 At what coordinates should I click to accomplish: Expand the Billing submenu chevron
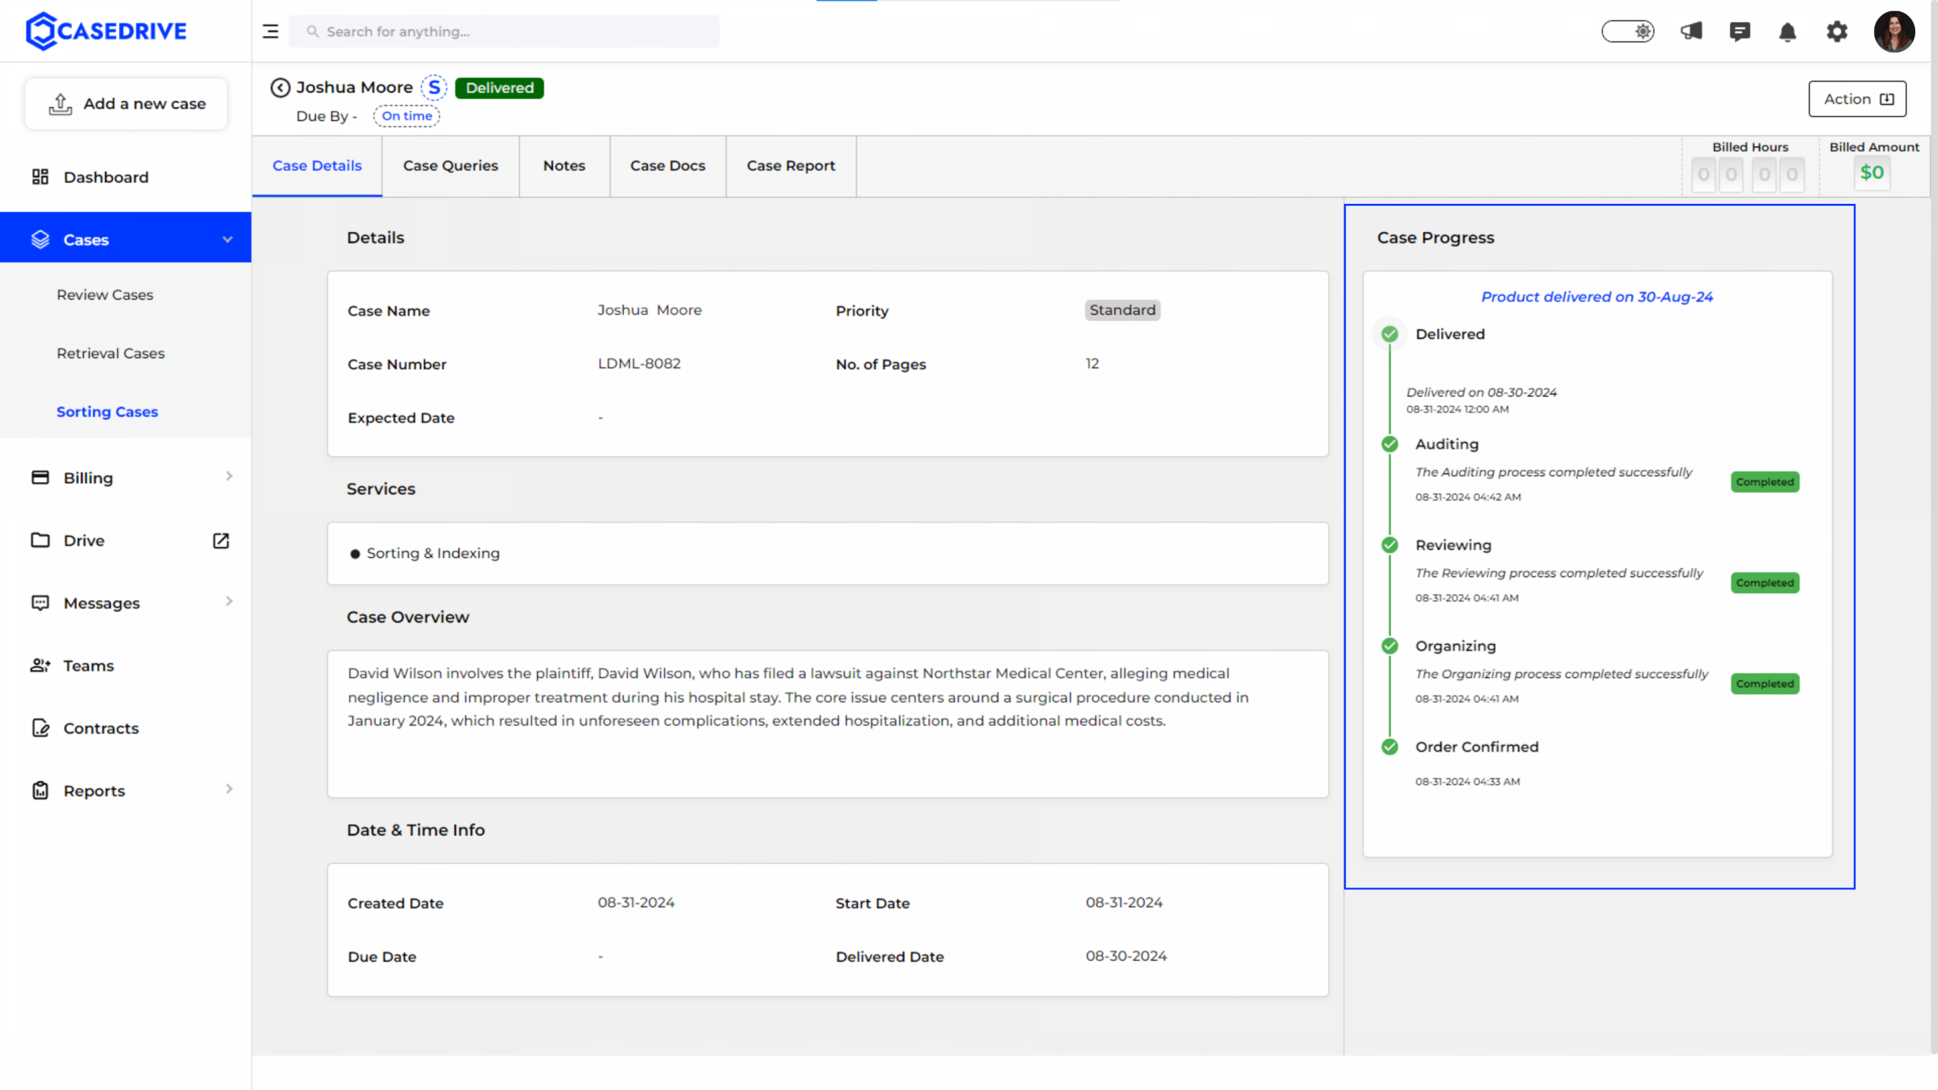pyautogui.click(x=229, y=476)
